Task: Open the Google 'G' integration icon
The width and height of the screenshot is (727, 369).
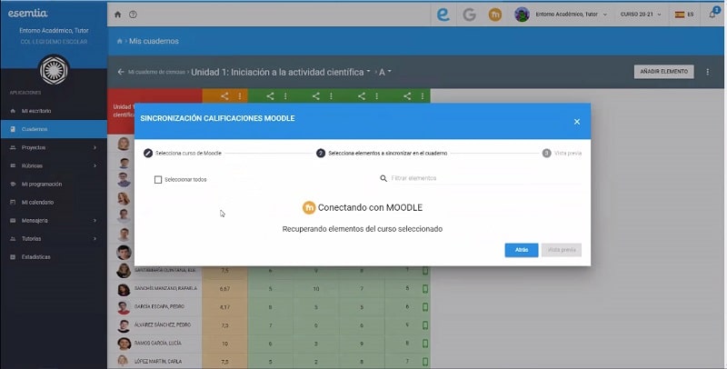Action: click(469, 15)
